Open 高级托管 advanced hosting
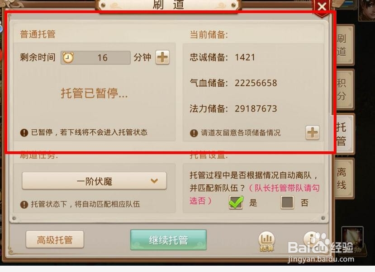This screenshot has width=375, height=272. [x=55, y=239]
